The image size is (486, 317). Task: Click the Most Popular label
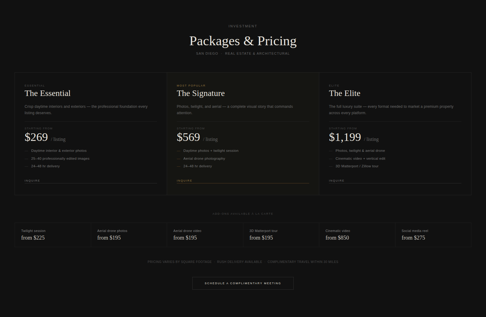[x=191, y=86]
